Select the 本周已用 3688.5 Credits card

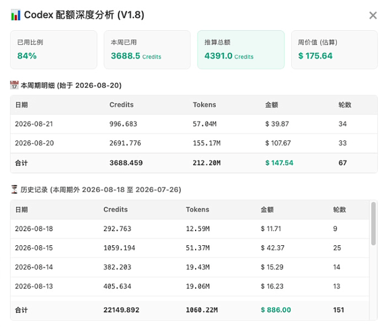coord(147,50)
